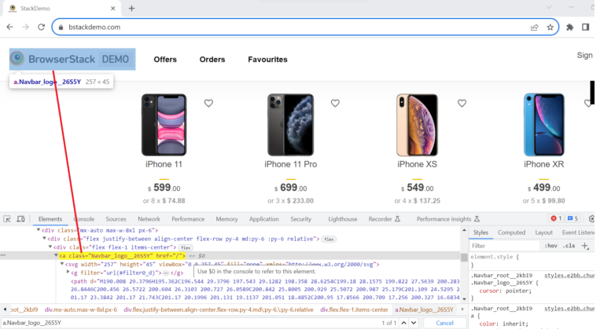Collapse the Navbar_logo anchor element

[x=56, y=255]
